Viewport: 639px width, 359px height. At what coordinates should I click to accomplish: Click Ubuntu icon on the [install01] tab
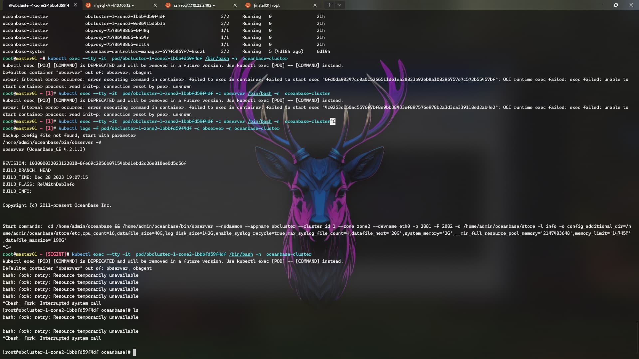[248, 5]
